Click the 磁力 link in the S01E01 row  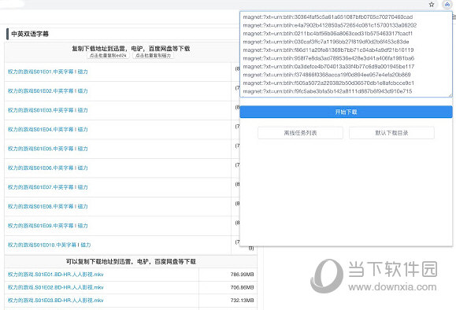[83, 72]
